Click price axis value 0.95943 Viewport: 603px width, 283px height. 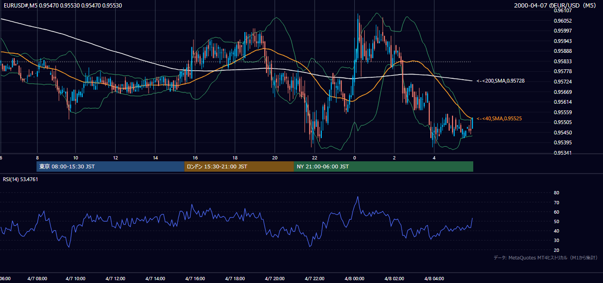(x=562, y=41)
